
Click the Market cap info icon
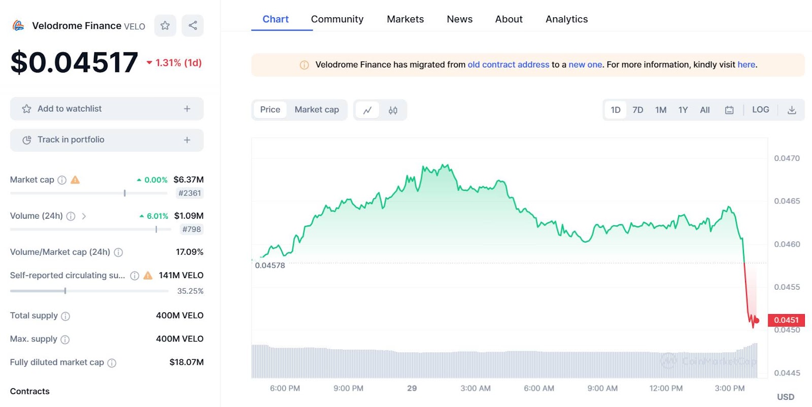pyautogui.click(x=62, y=180)
